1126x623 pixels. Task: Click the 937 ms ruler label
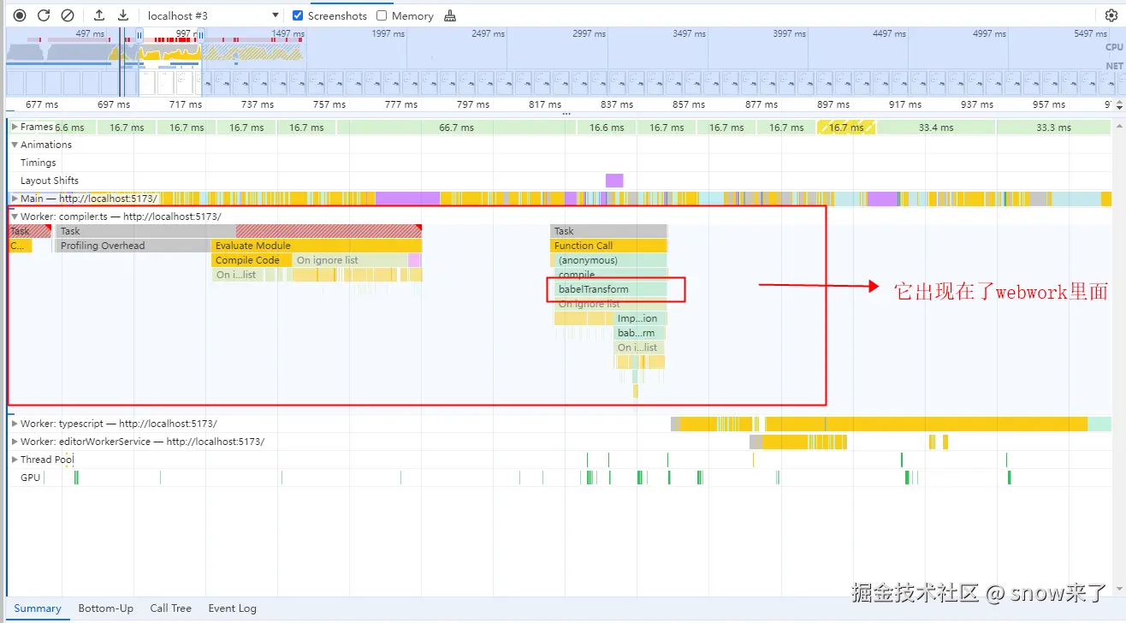[x=976, y=104]
